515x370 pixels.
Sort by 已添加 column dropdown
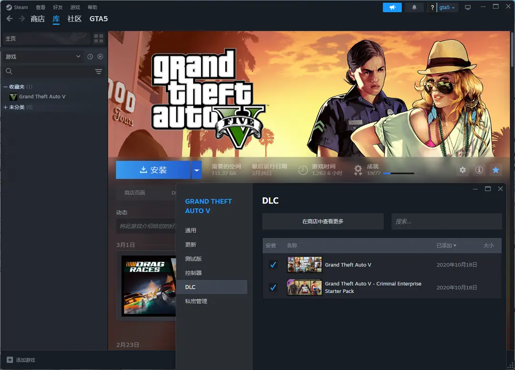tap(446, 246)
